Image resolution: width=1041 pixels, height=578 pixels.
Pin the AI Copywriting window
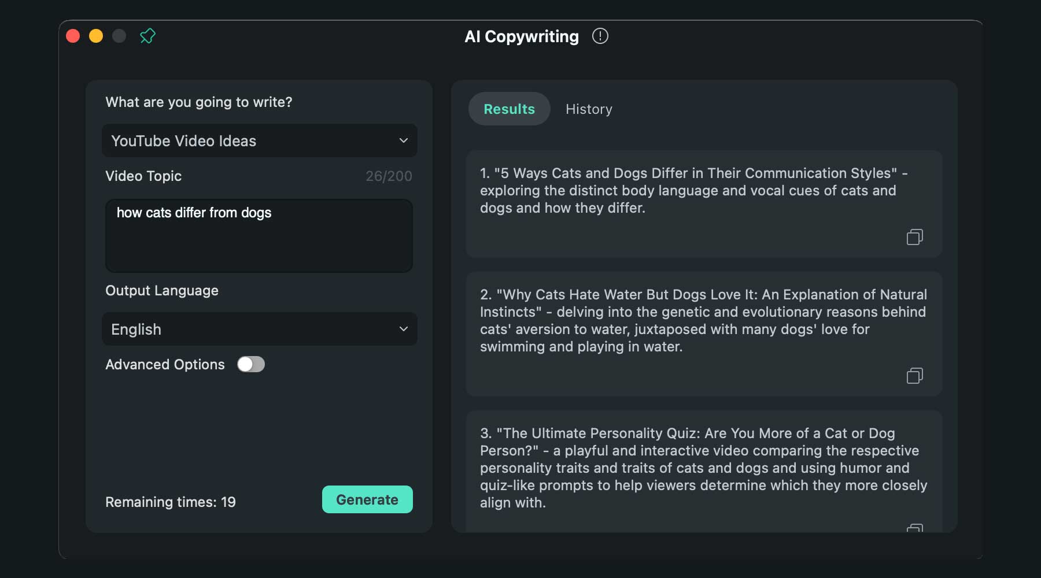[148, 36]
